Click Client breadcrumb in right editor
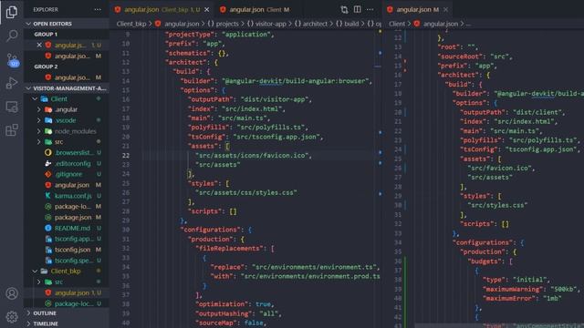This screenshot has height=328, width=584. coord(397,24)
